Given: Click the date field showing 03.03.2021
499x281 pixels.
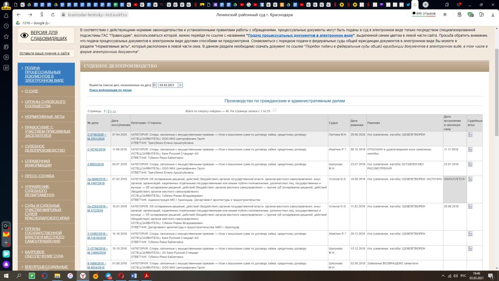Looking at the screenshot, I should click(168, 85).
